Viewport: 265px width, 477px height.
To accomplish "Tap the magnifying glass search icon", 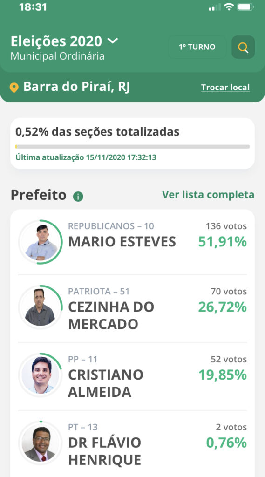I will pyautogui.click(x=243, y=47).
